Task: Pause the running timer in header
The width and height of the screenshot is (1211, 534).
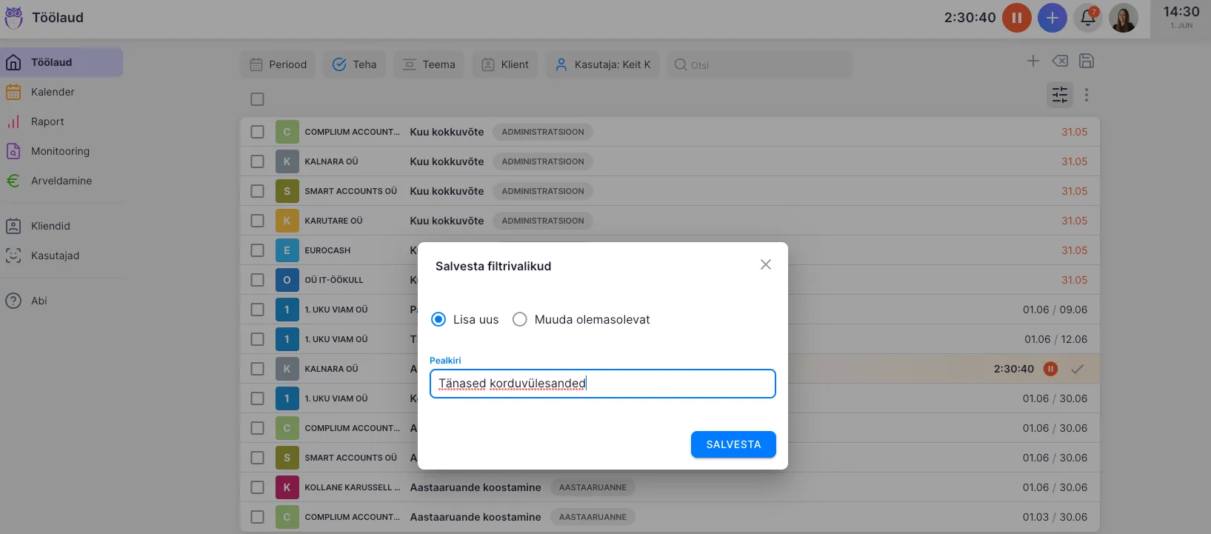Action: pos(1016,18)
